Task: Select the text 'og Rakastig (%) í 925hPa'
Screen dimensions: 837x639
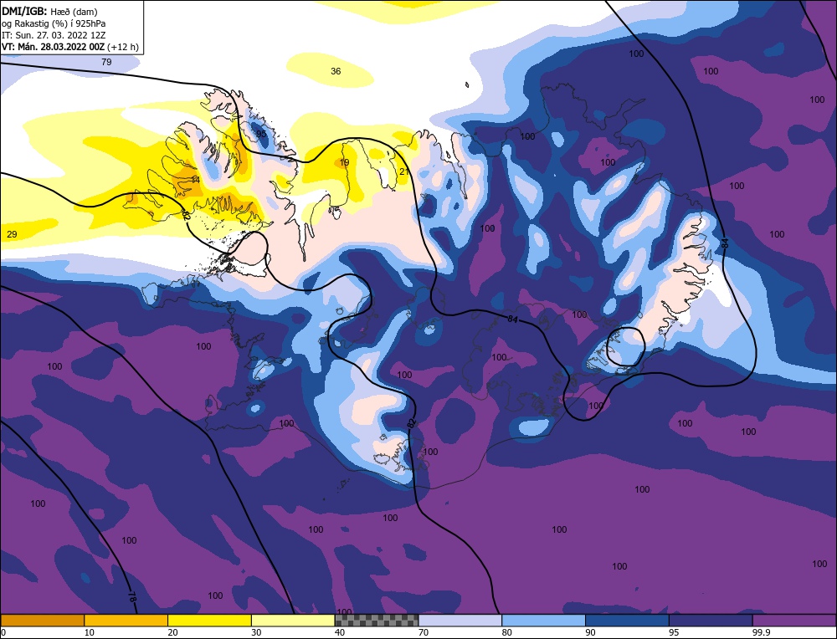Action: [54, 23]
